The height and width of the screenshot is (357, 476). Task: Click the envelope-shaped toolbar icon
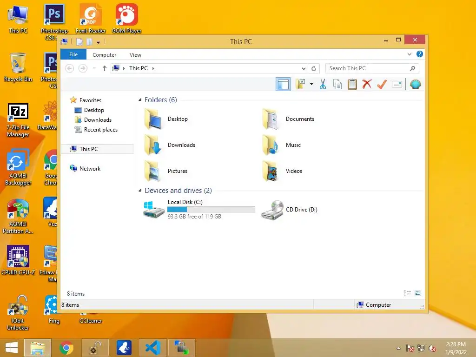pyautogui.click(x=397, y=84)
